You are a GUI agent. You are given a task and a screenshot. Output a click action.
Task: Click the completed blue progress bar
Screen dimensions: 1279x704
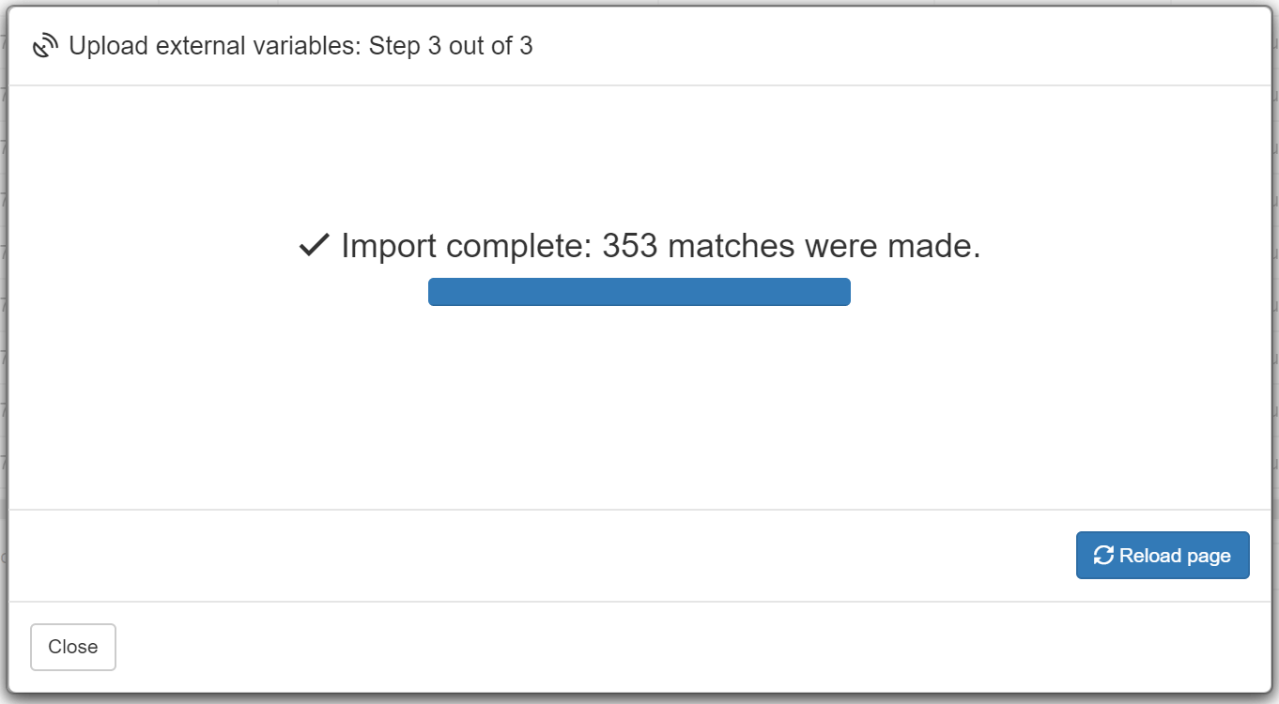point(639,292)
